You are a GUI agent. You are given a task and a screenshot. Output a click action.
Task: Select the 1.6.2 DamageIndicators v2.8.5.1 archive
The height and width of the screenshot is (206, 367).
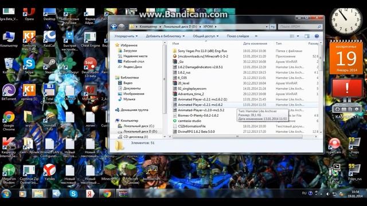pyautogui.click(x=200, y=67)
